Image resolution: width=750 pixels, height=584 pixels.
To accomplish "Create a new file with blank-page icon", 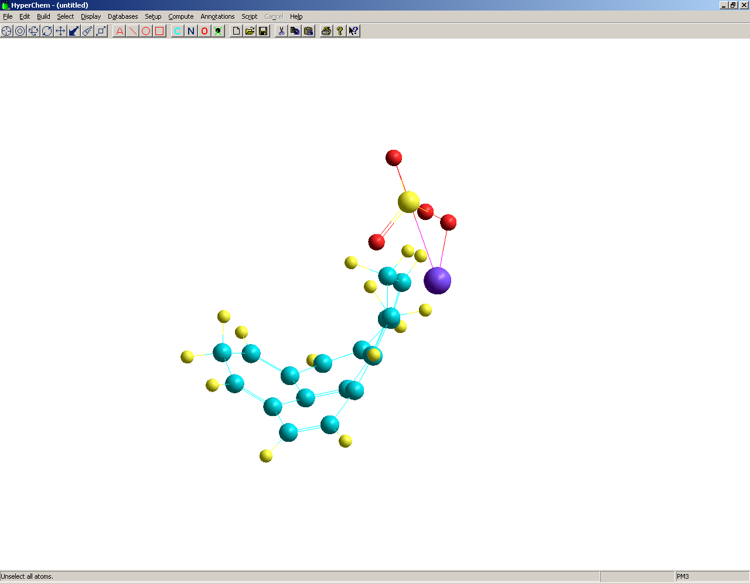I will point(236,31).
